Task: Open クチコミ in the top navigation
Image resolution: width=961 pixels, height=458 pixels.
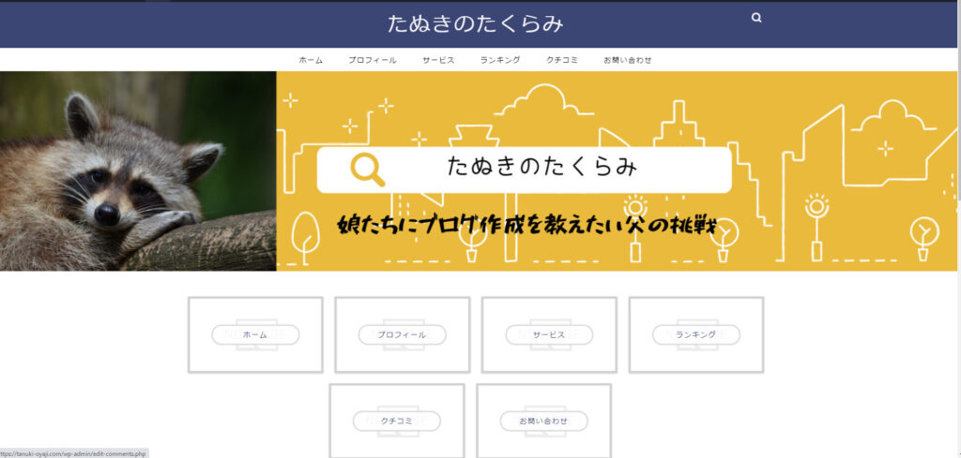Action: 562,60
